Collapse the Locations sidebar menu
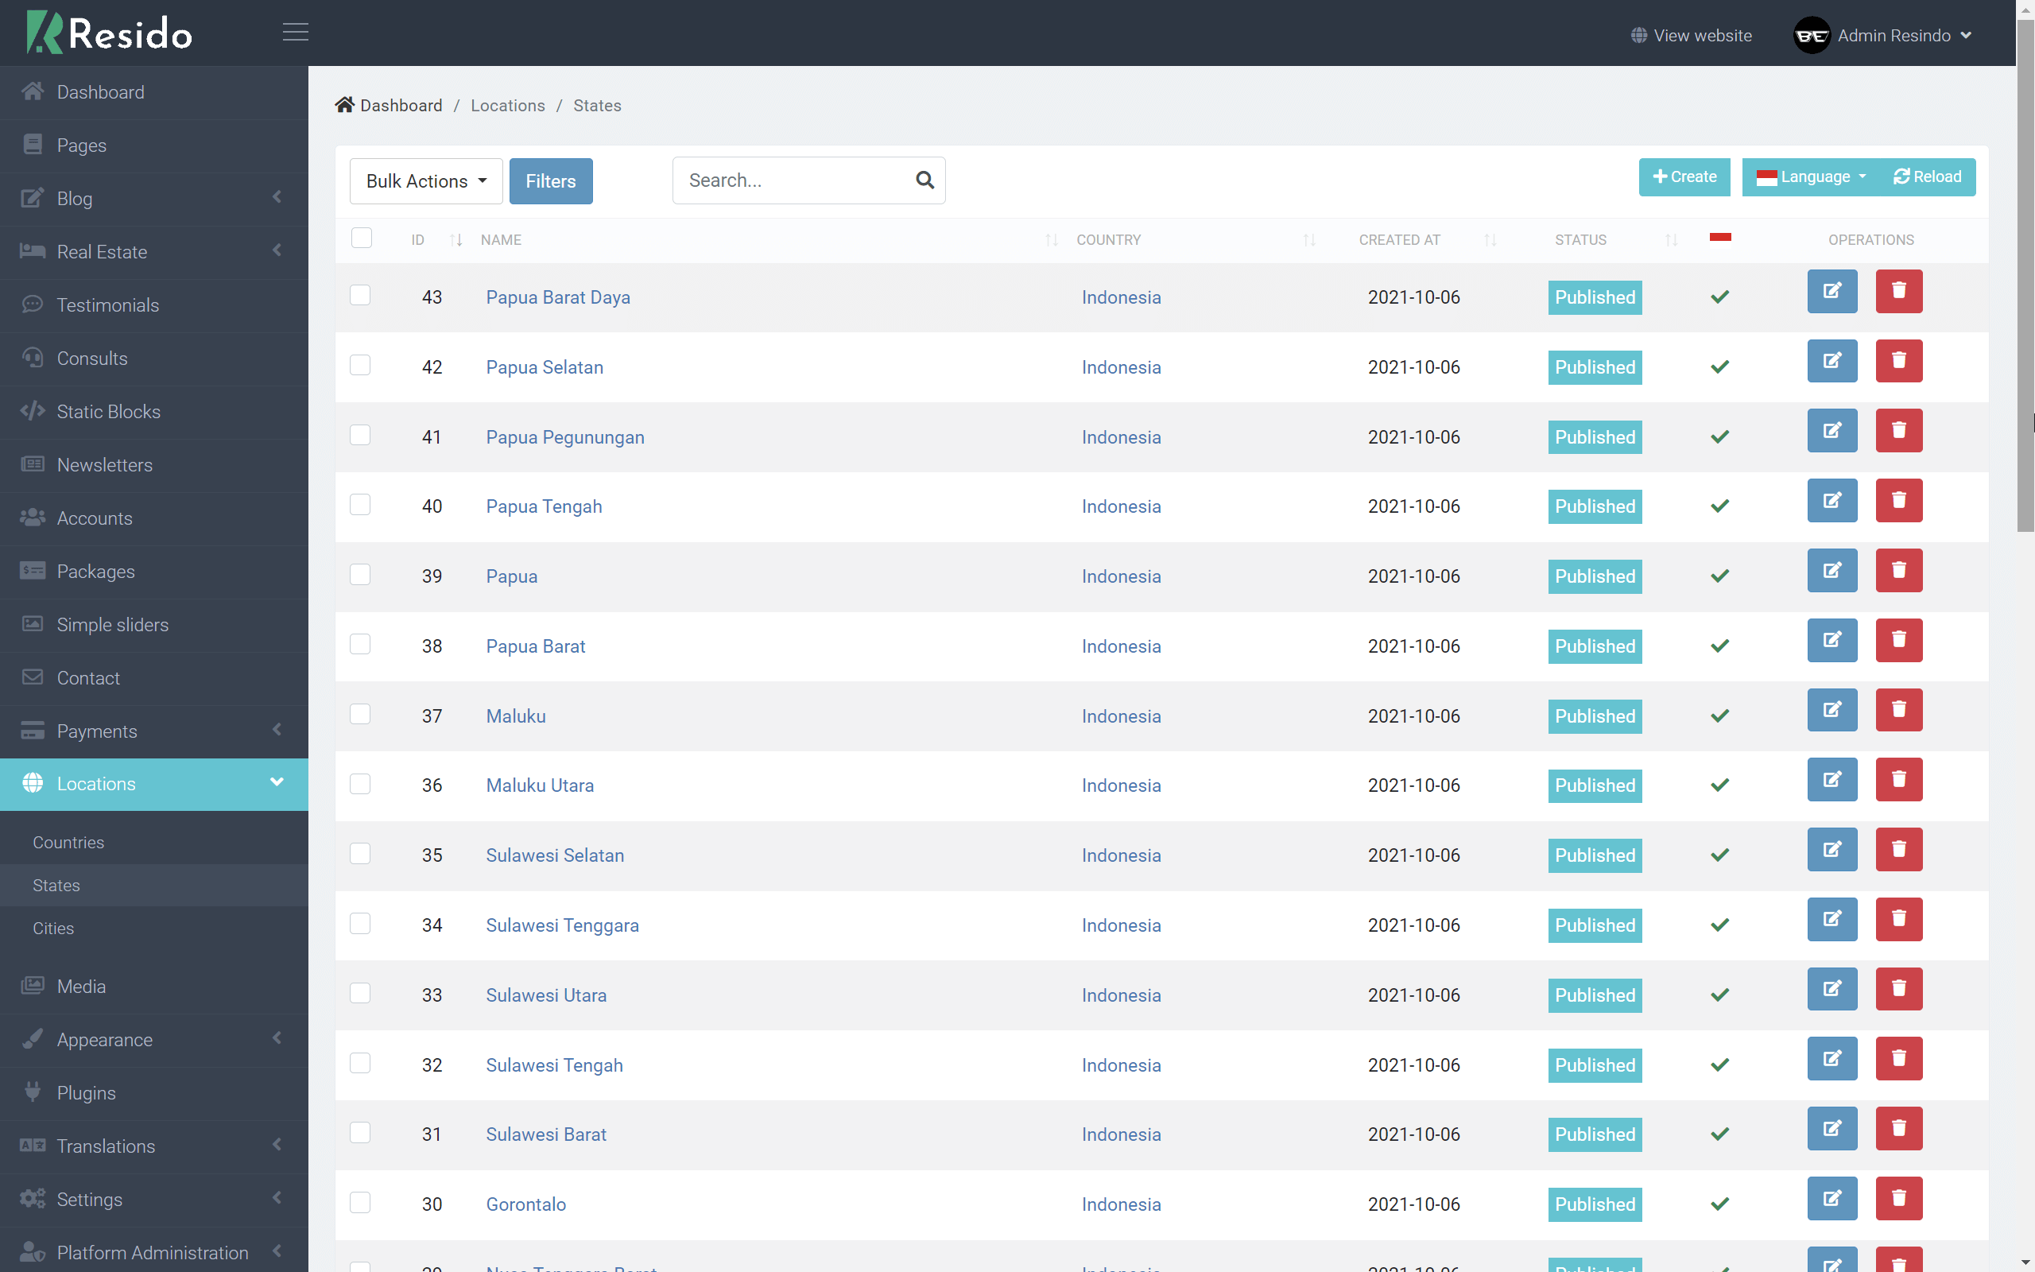This screenshot has height=1272, width=2035. click(x=154, y=784)
